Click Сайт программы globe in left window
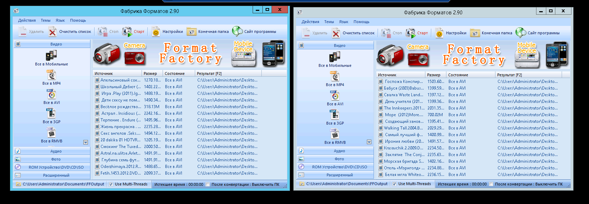 237,31
